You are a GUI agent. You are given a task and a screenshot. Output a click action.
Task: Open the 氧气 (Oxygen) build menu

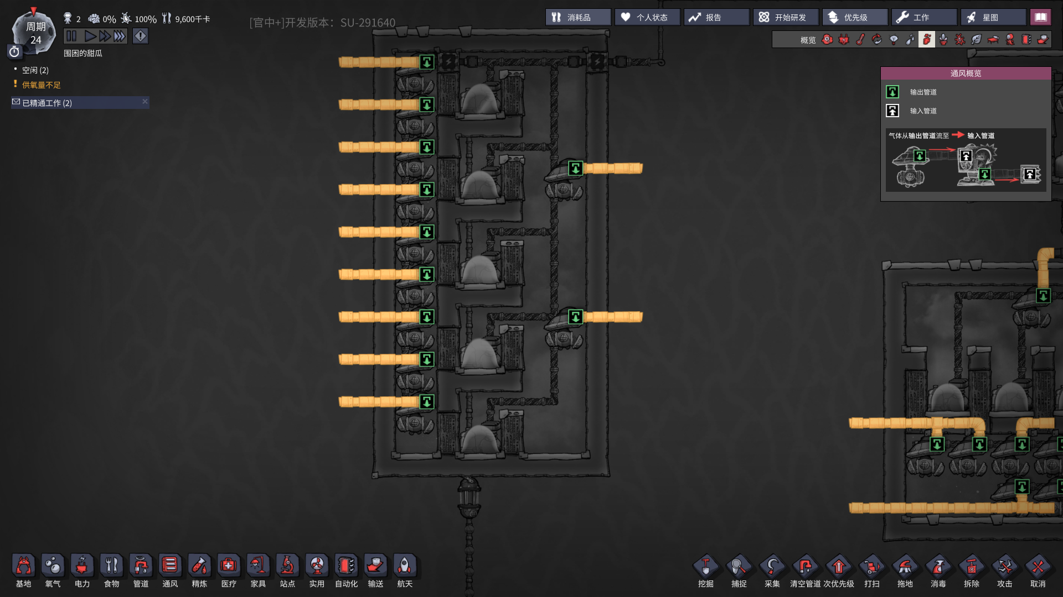coord(53,571)
